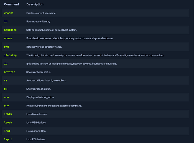Screen dimensions: 194x143
Task: Click the 'Shows network status.' description
Action: pos(39,72)
